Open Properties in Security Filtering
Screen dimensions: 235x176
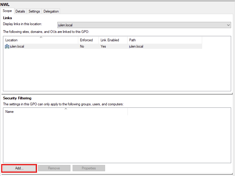click(89, 168)
